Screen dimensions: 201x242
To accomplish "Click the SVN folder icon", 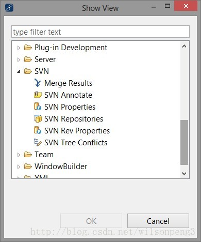I will 28,71.
